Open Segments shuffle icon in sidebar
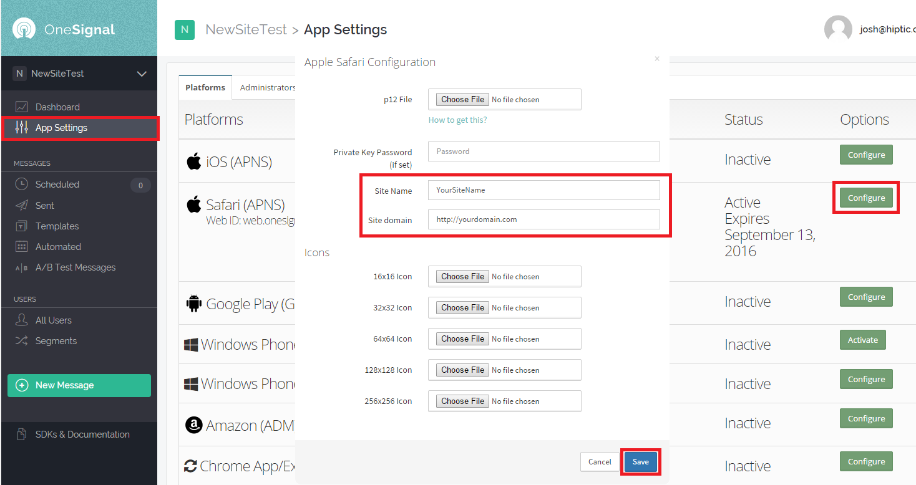916x485 pixels. coord(22,341)
